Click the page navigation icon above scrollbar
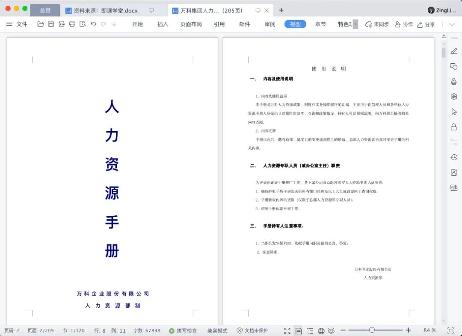Image resolution: width=462 pixels, height=336 pixels. coord(444,36)
